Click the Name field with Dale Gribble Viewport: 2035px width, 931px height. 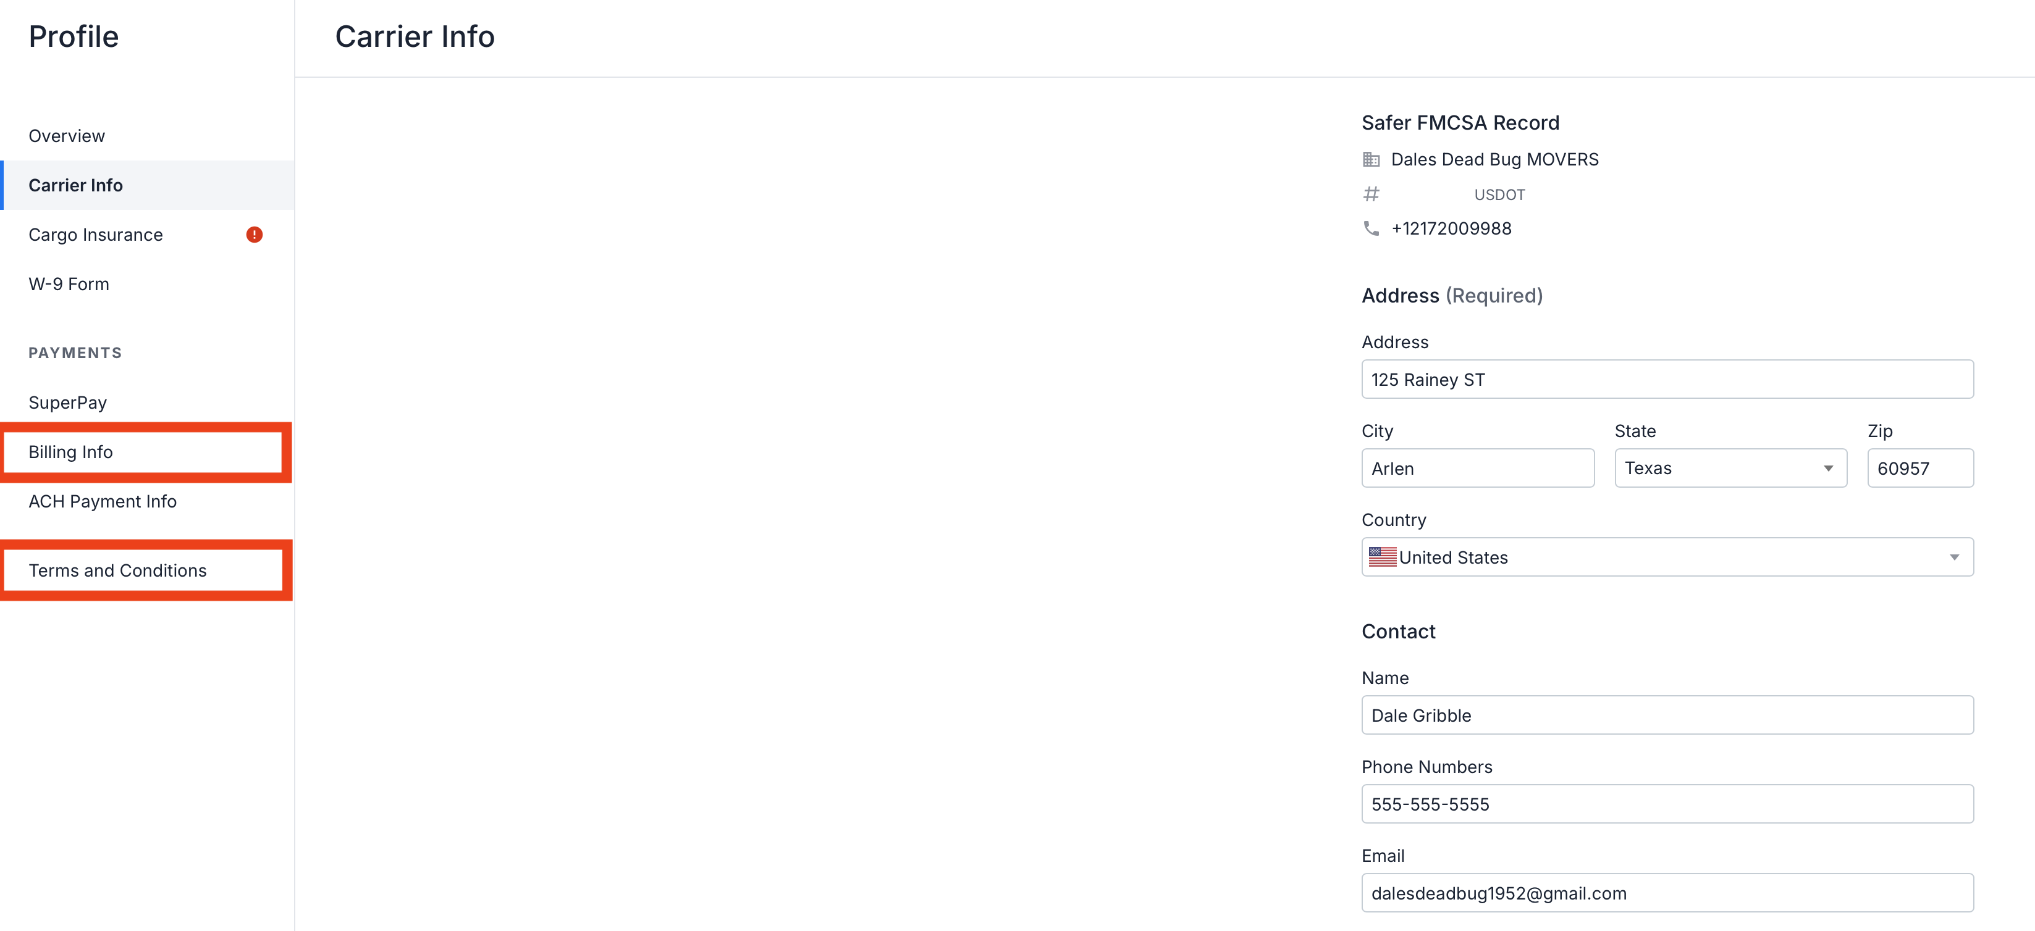pos(1667,715)
